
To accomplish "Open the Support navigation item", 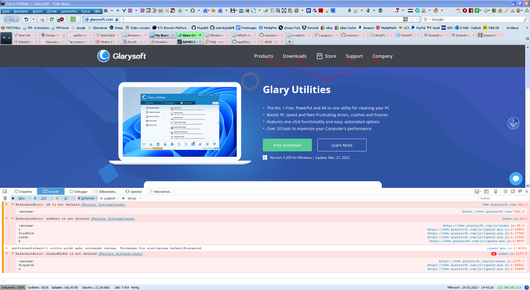I will tap(354, 56).
